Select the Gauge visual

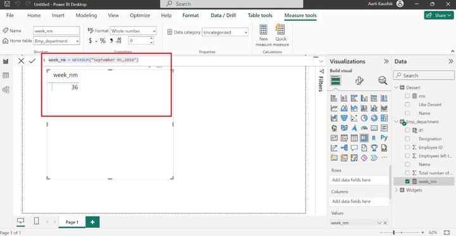pyautogui.click(x=364, y=128)
